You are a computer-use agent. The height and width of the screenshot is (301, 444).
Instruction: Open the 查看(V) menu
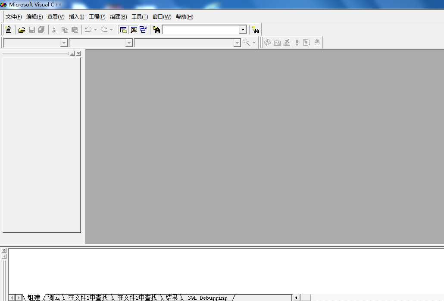[x=56, y=17]
